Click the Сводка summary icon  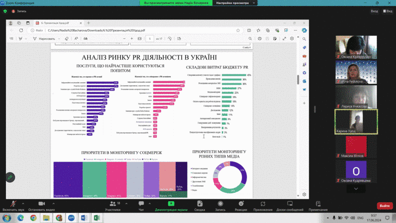coord(199,205)
